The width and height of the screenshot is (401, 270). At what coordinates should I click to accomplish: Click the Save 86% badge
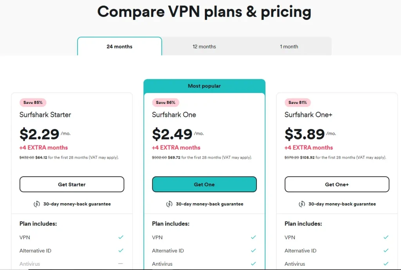(166, 102)
